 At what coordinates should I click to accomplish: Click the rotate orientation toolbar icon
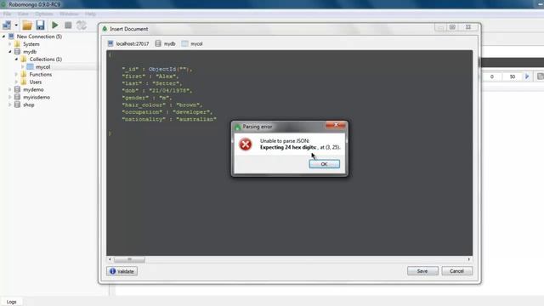tap(82, 25)
